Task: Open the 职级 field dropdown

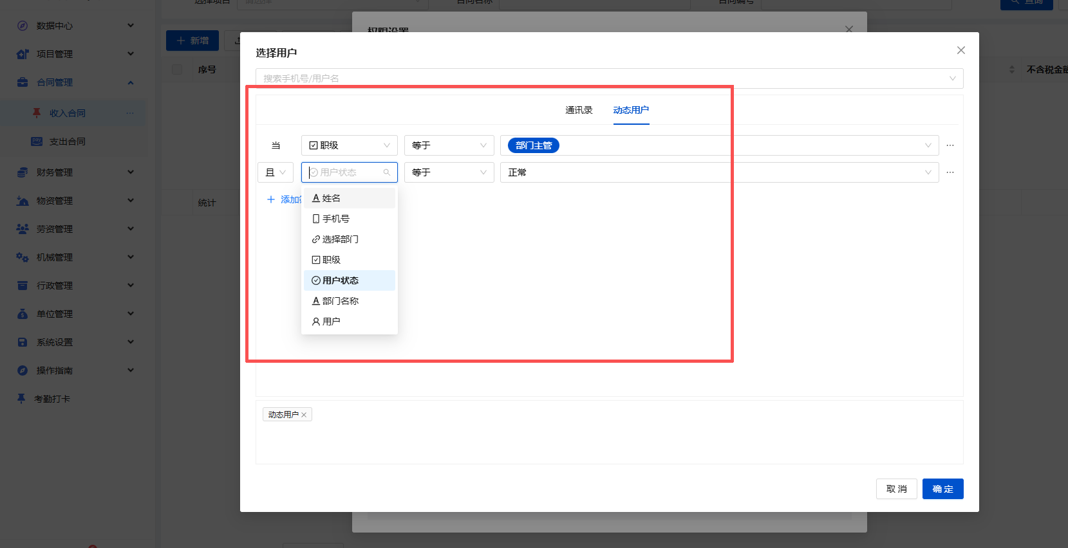Action: 350,145
